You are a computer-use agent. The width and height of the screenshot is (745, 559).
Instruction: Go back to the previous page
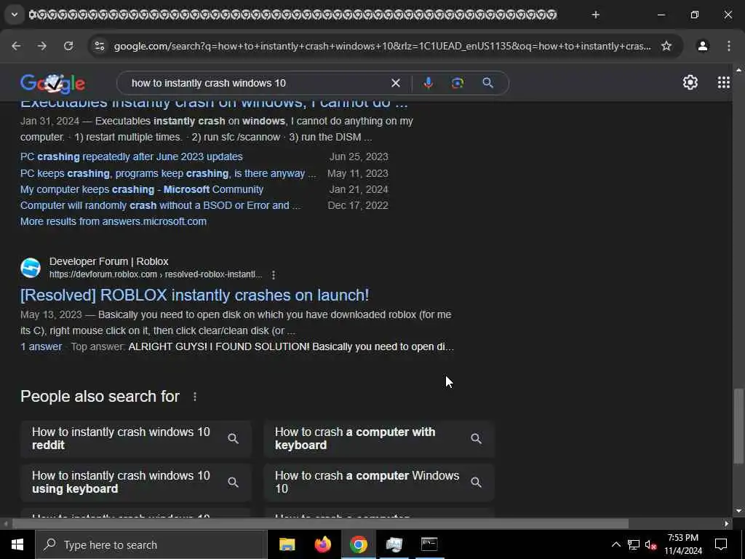16,46
